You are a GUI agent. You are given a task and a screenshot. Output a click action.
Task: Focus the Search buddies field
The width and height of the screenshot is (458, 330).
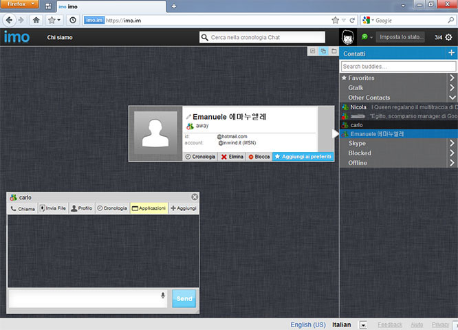click(x=398, y=67)
